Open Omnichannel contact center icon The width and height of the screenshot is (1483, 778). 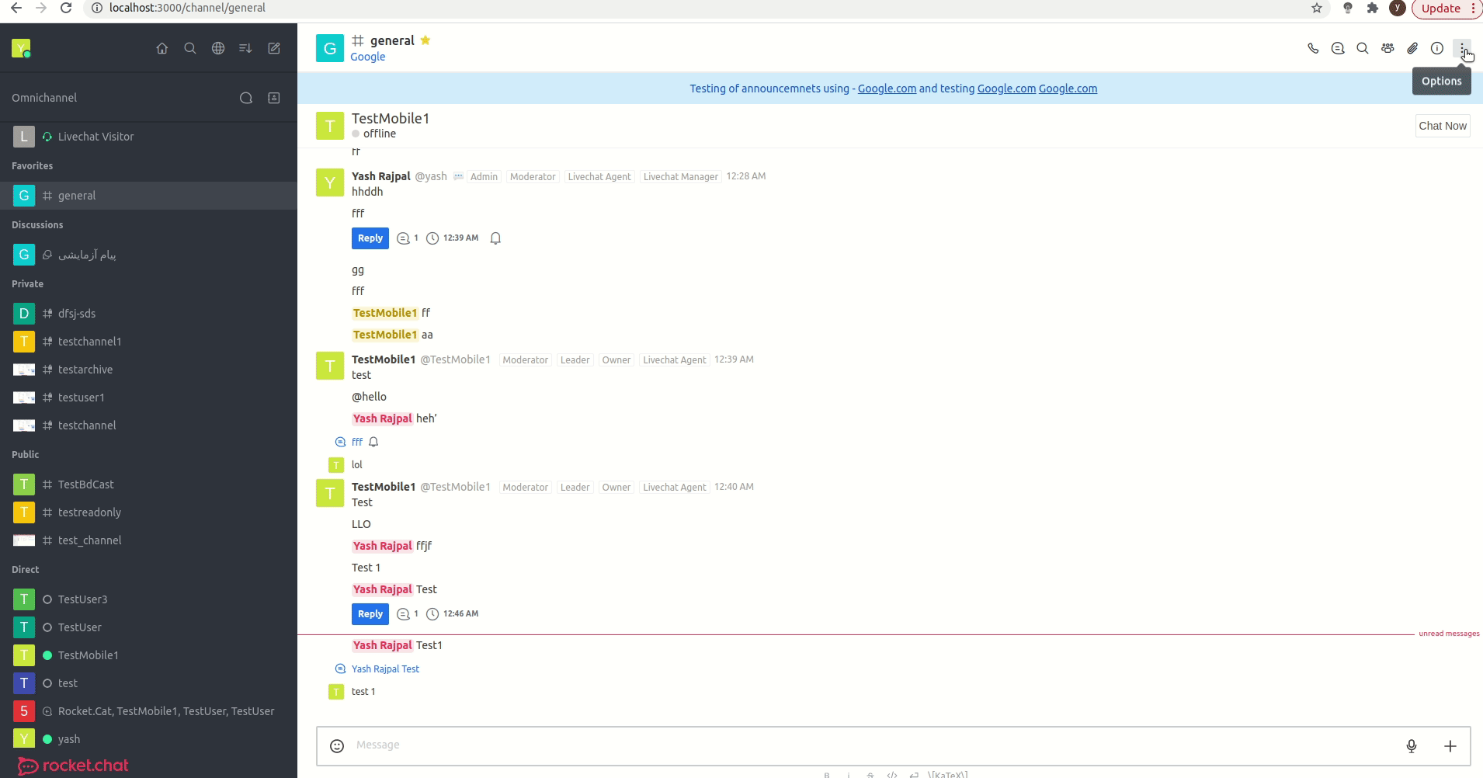tap(274, 98)
